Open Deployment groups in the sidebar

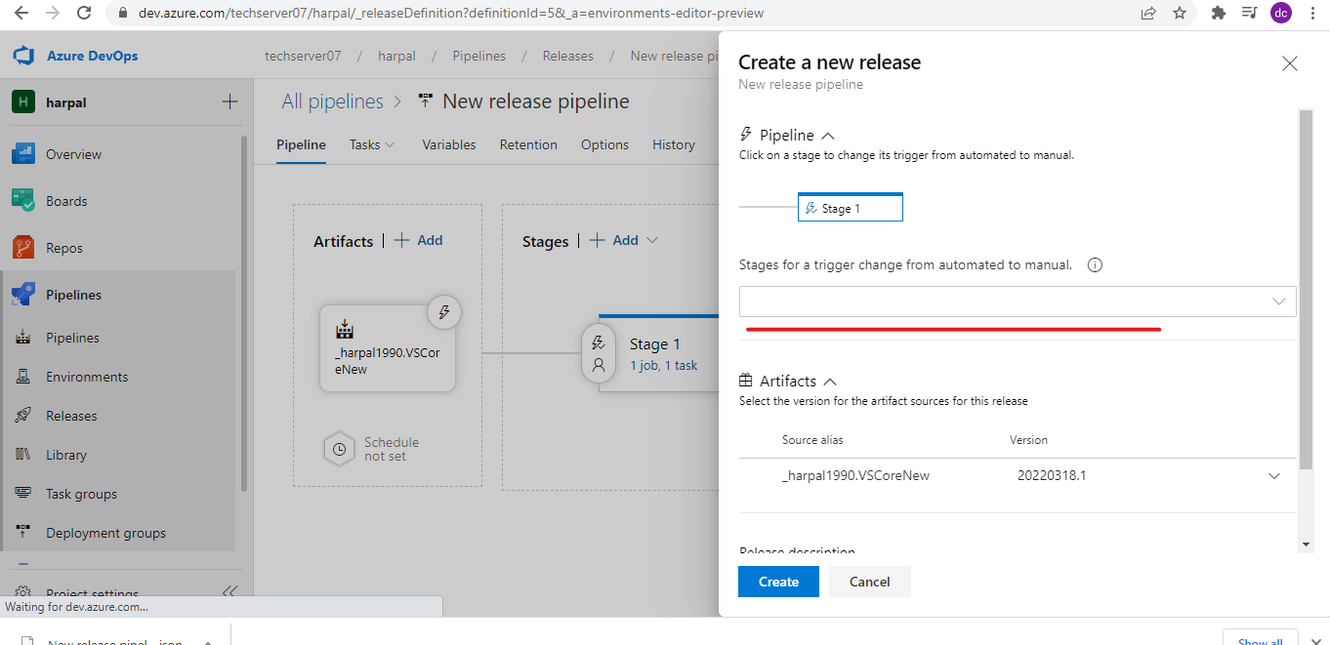click(105, 533)
